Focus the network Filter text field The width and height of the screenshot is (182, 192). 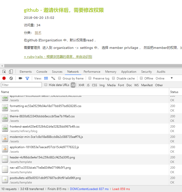click(x=21, y=85)
